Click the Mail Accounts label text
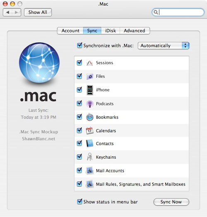The height and width of the screenshot is (217, 207). pos(110,171)
